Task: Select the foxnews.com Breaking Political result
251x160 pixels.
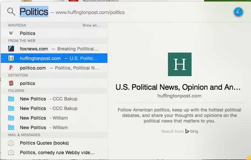Action: pyautogui.click(x=54, y=49)
